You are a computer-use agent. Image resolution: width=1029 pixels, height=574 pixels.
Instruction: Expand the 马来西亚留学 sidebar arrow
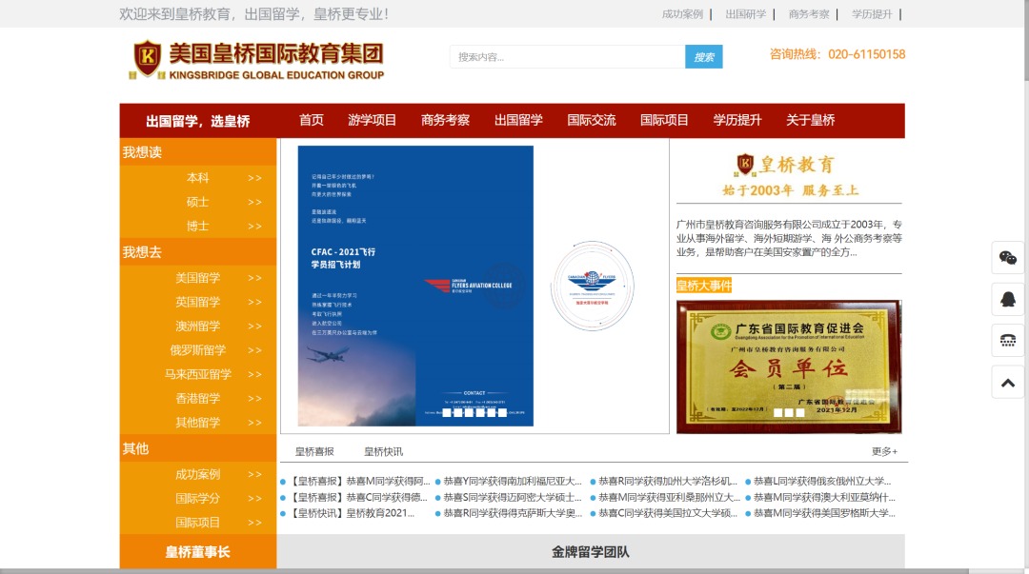(x=254, y=375)
